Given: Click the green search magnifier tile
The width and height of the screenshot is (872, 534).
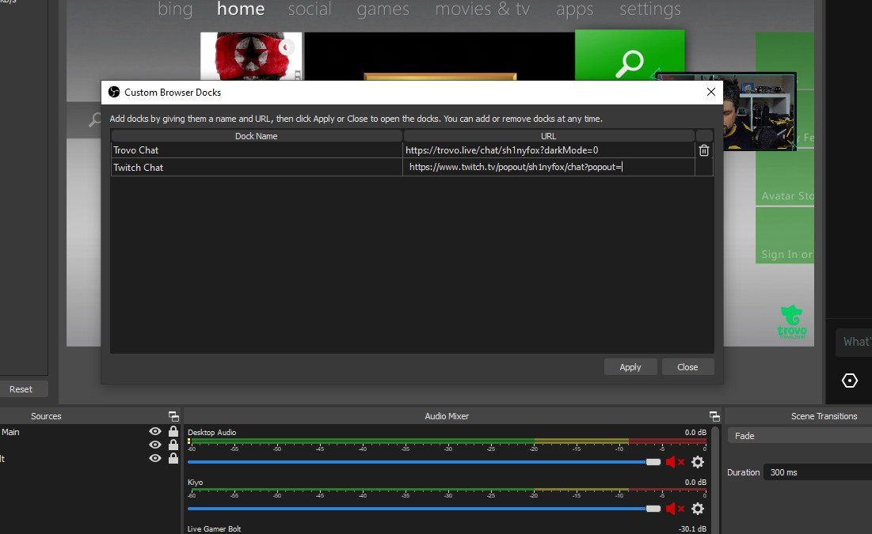Looking at the screenshot, I should point(629,60).
